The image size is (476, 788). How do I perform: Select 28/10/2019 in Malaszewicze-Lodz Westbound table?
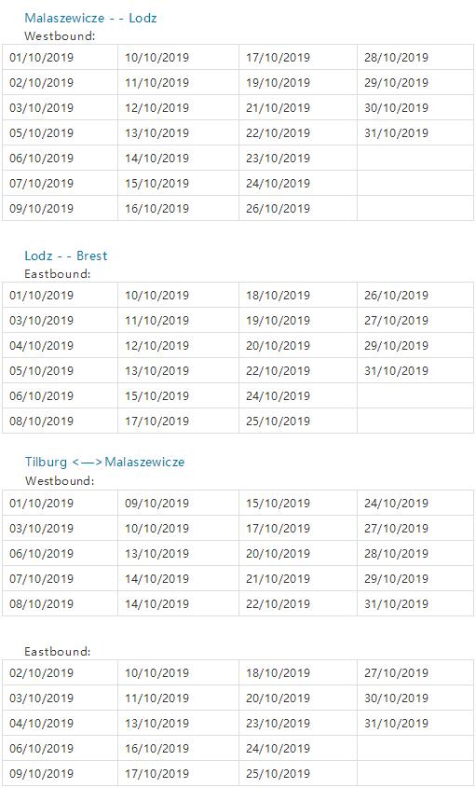coord(396,57)
